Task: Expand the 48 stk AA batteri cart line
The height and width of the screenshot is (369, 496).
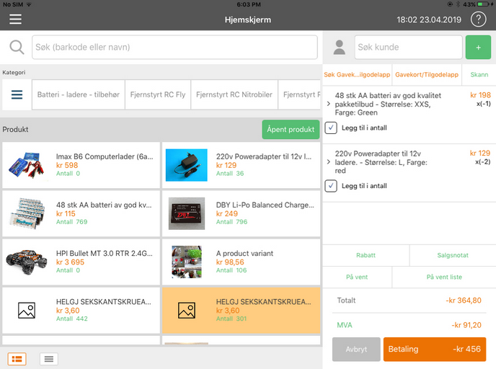Action: pyautogui.click(x=329, y=104)
